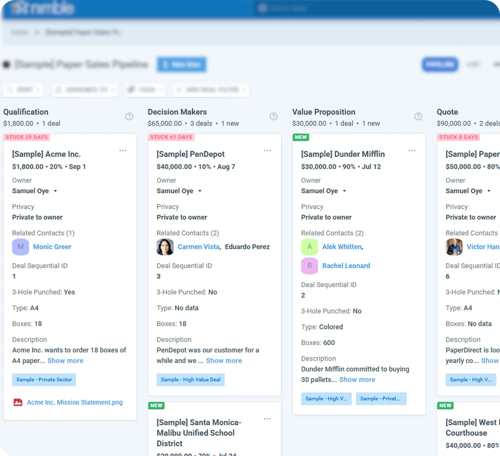Click Monic Greer's avatar icon
Viewport: 500px width, 456px height.
click(21, 247)
